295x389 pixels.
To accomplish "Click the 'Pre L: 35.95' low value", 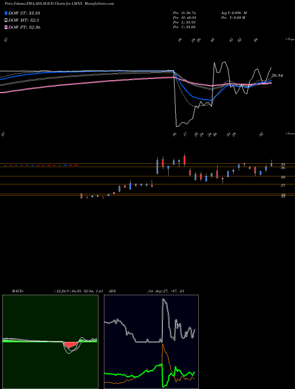I will point(185,22).
